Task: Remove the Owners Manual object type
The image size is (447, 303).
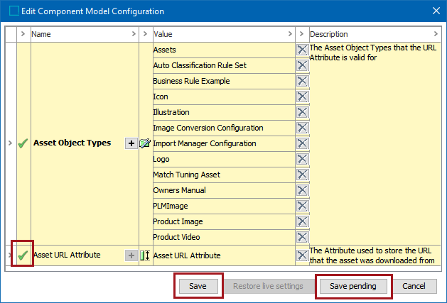Action: pos(302,190)
